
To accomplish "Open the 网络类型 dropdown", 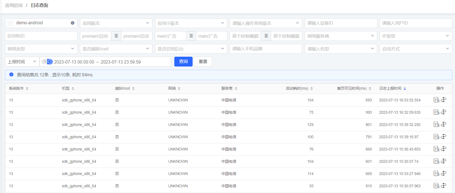I will (41, 49).
